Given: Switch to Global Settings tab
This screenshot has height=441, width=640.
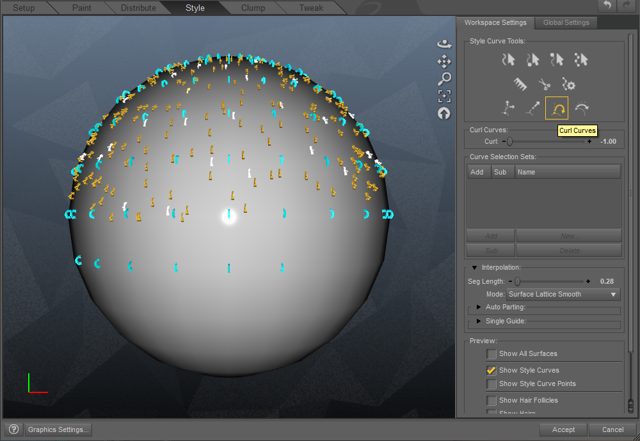Looking at the screenshot, I should pyautogui.click(x=566, y=23).
